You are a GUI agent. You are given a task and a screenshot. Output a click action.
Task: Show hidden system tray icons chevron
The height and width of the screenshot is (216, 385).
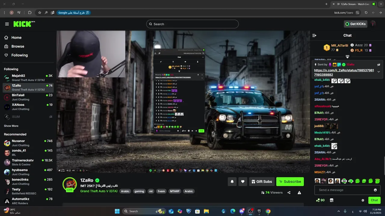[338, 211]
